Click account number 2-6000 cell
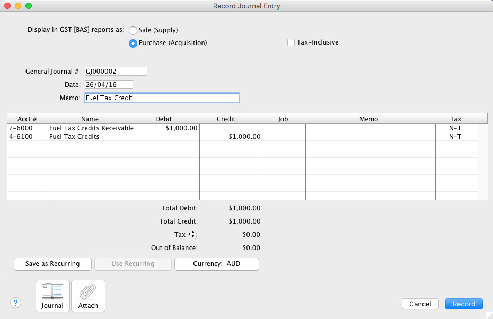 click(25, 128)
